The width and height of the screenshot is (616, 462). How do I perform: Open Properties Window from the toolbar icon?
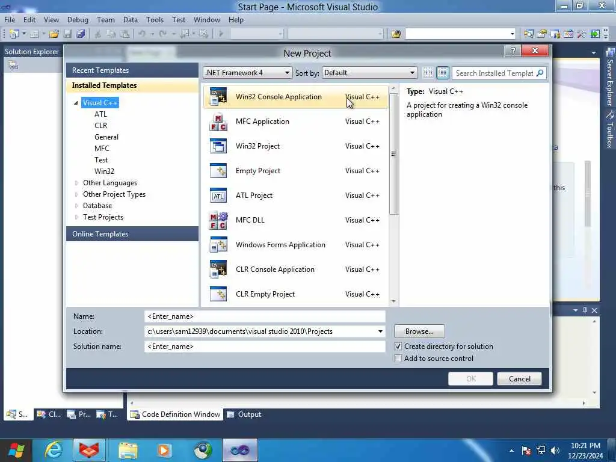tap(542, 34)
